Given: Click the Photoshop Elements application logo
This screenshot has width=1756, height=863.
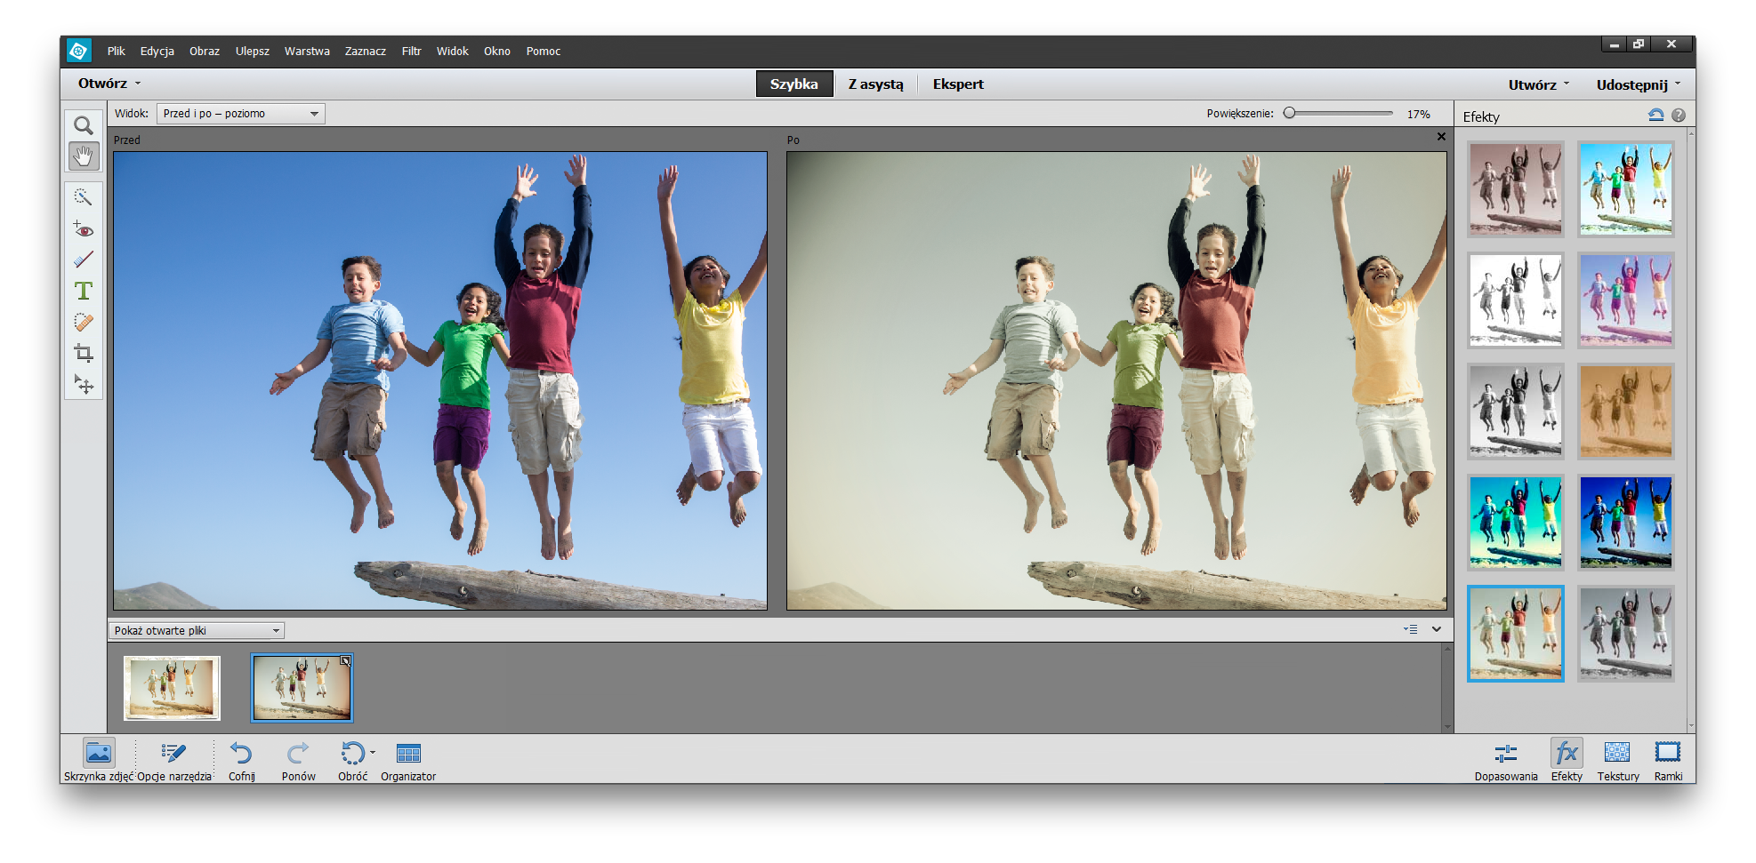Looking at the screenshot, I should click(x=78, y=51).
